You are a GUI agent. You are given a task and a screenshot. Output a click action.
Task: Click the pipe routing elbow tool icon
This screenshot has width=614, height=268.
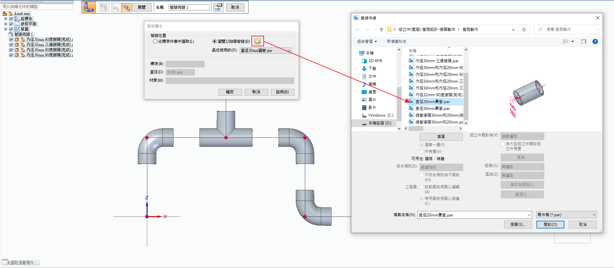(89, 7)
